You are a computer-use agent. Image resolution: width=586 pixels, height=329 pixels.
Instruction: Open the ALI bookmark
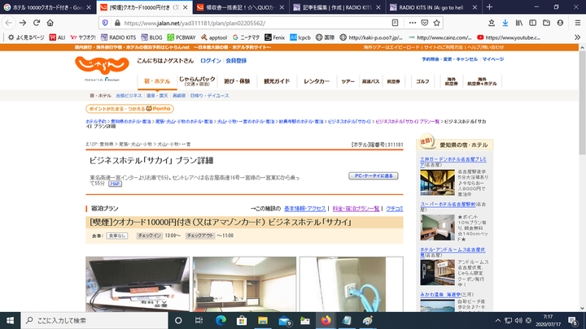click(x=58, y=37)
